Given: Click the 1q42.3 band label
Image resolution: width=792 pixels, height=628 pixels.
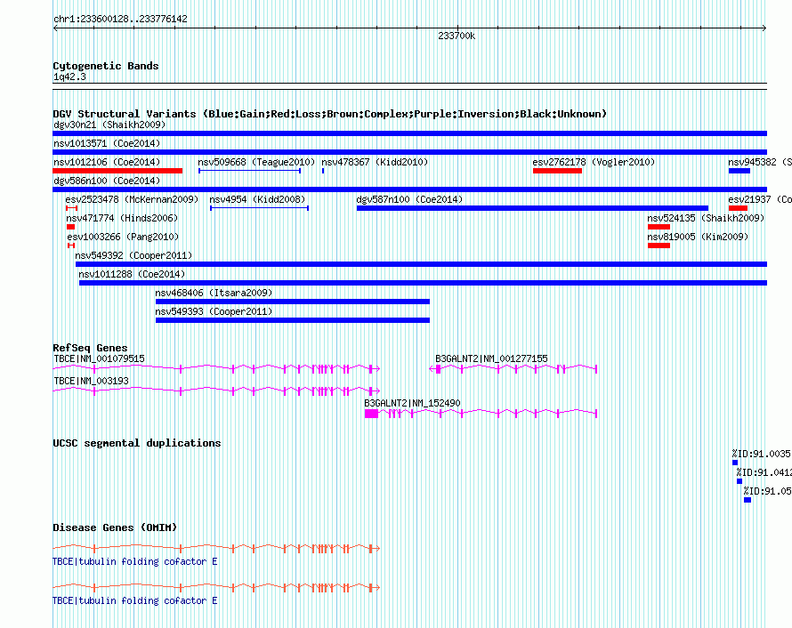Looking at the screenshot, I should coord(69,76).
